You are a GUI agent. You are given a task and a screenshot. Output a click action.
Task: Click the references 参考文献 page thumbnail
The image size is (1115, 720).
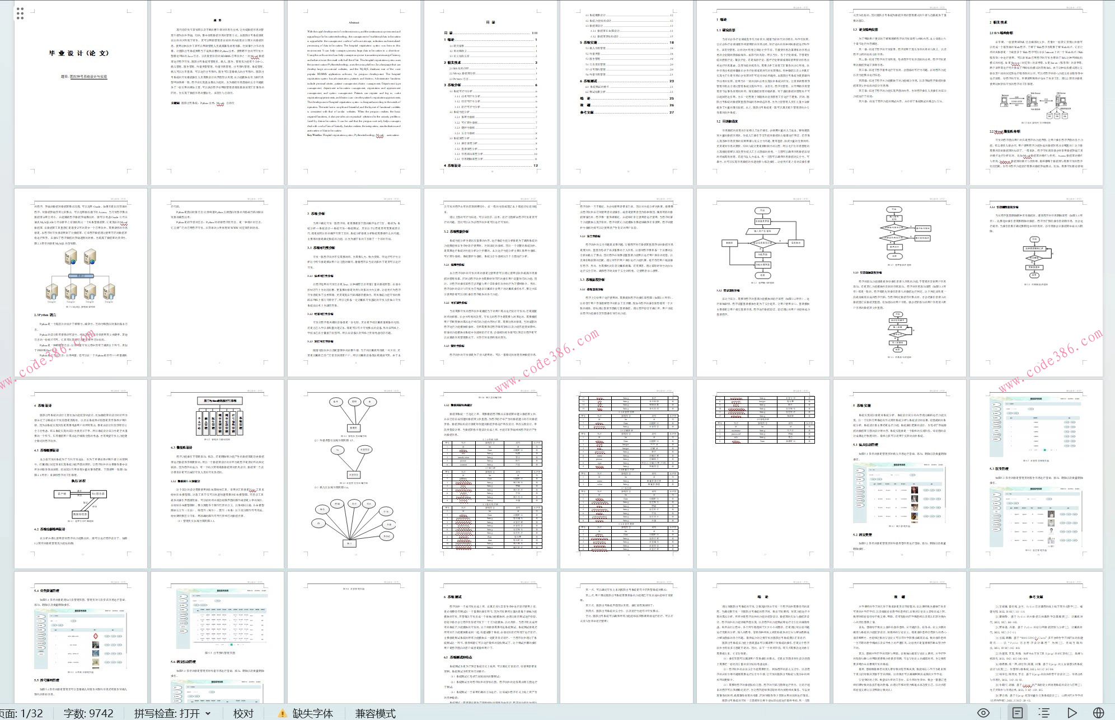coord(1036,638)
